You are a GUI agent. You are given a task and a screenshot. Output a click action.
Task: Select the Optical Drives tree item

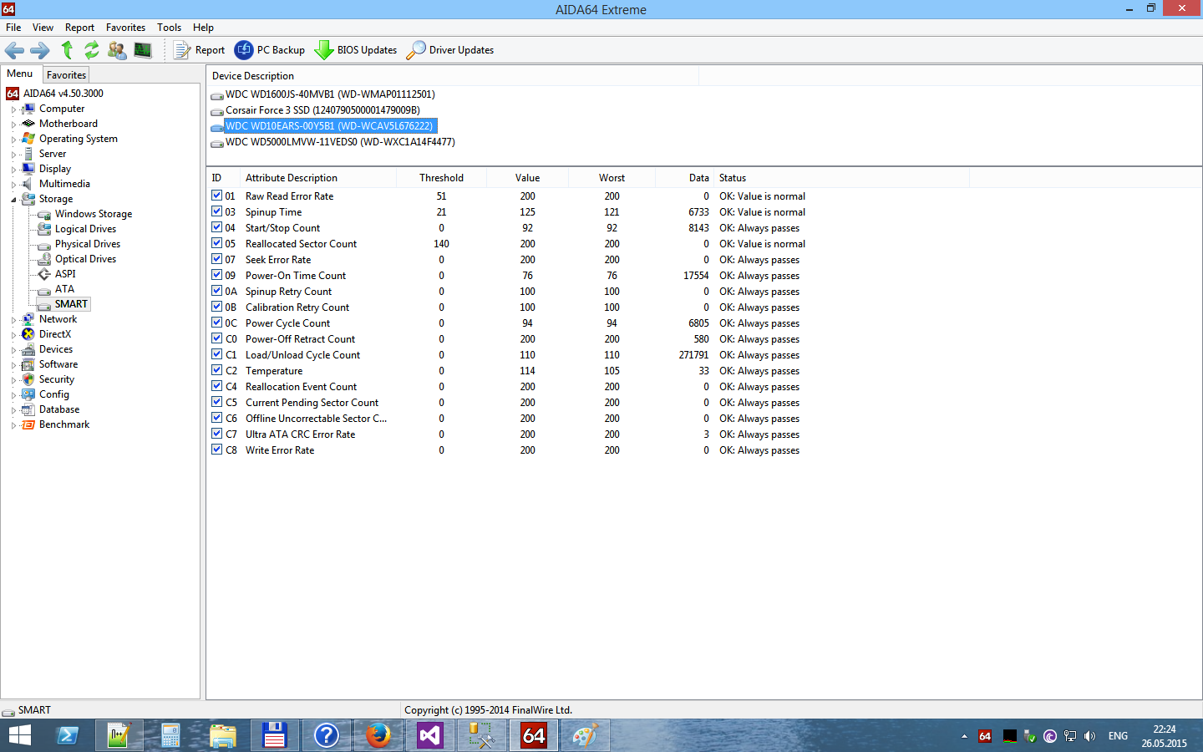[85, 259]
